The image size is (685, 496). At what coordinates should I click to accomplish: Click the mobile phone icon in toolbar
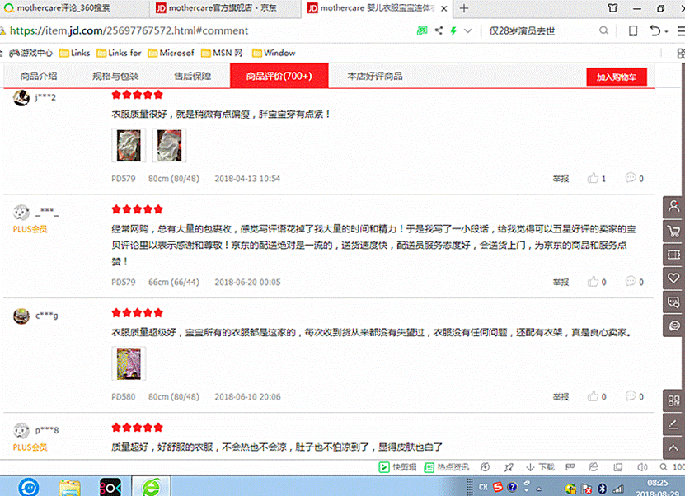632,31
